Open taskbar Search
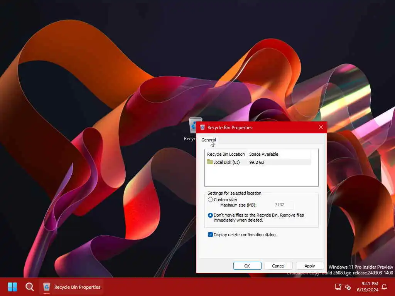 point(29,287)
